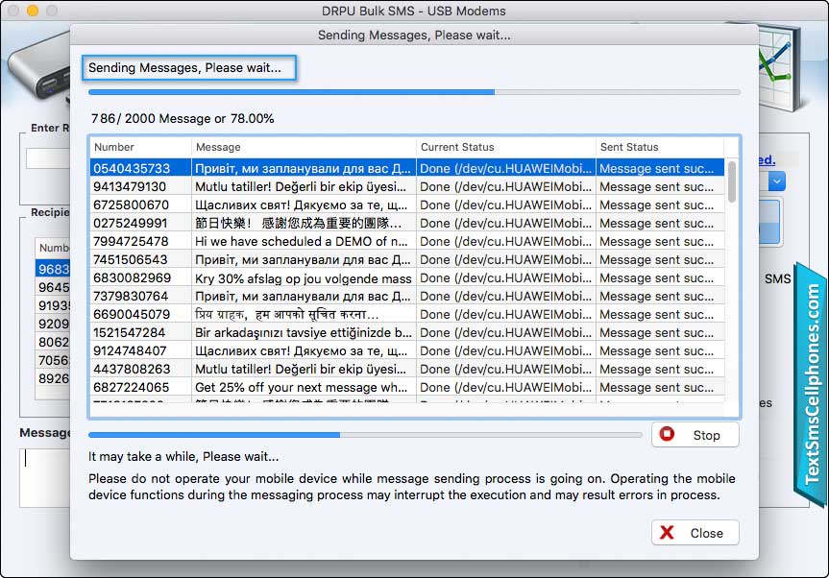The width and height of the screenshot is (829, 578).
Task: Select the row with number 9124748407
Action: pos(406,350)
